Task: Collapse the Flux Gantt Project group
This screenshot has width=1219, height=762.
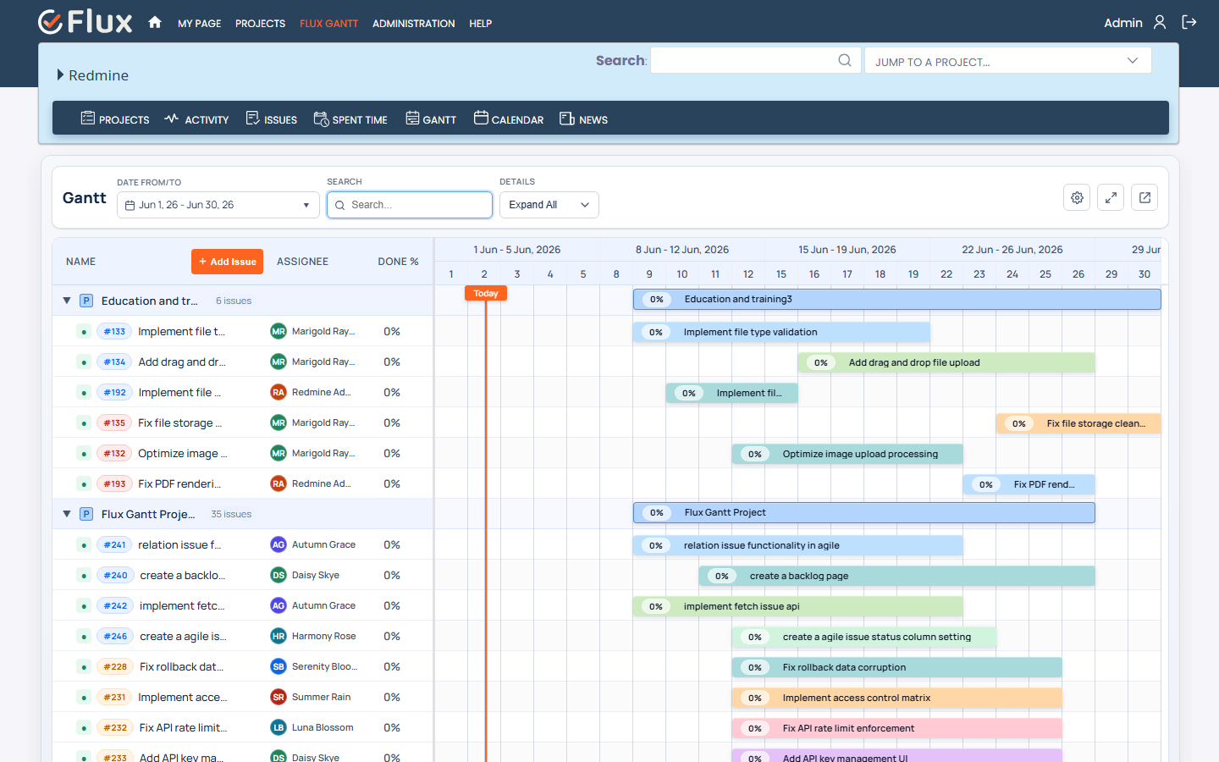Action: tap(67, 514)
